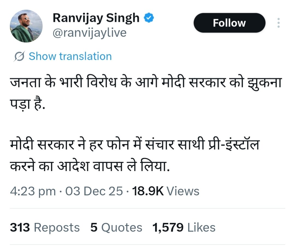Click the Views label

[183, 191]
